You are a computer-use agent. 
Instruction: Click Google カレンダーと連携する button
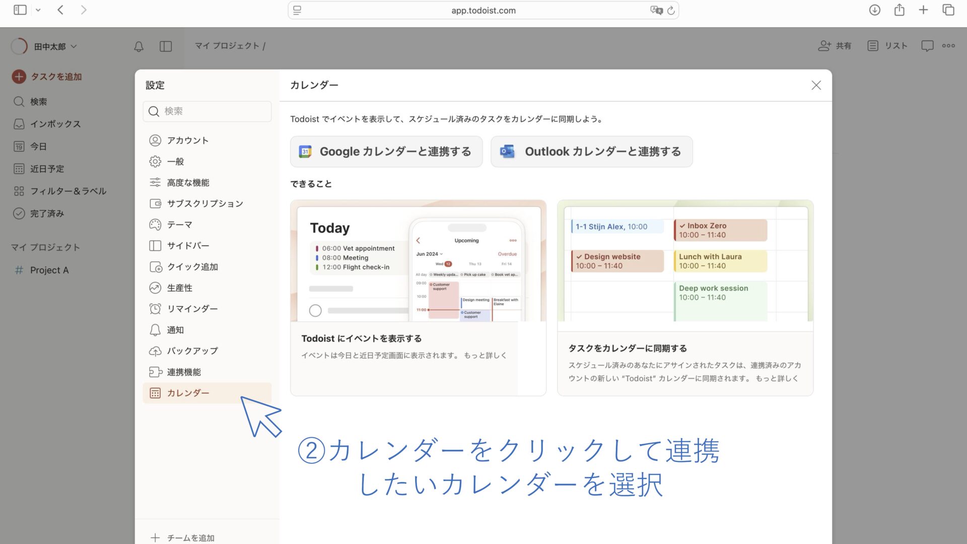(x=386, y=152)
